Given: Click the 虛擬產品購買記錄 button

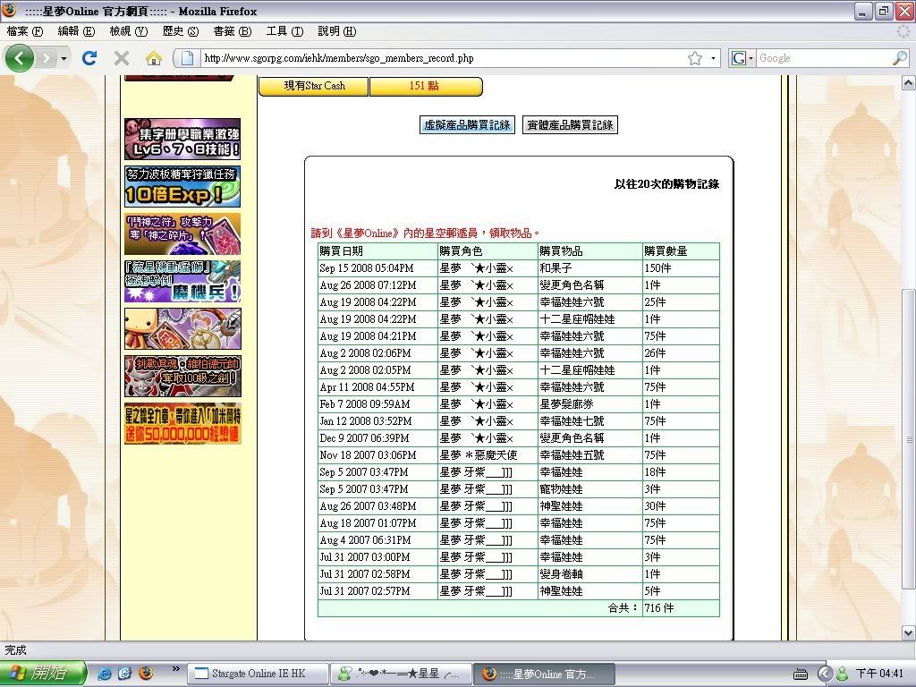Looking at the screenshot, I should click(467, 125).
